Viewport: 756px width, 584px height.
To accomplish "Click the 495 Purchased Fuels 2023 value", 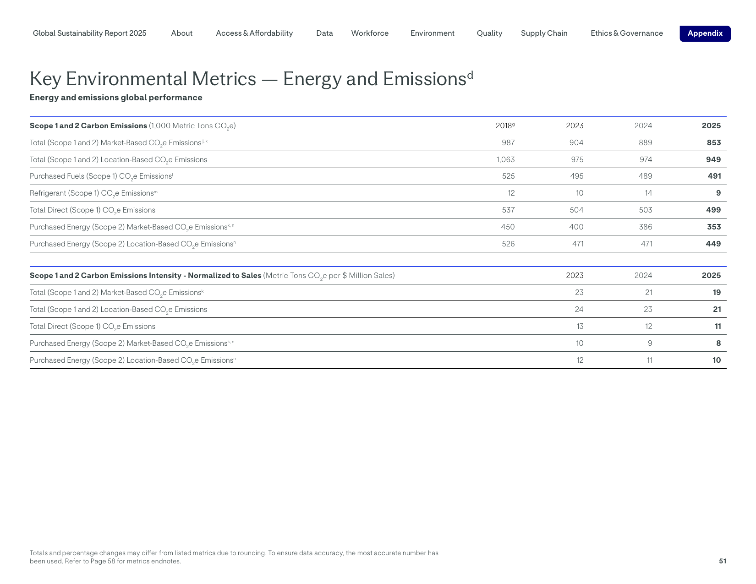I will tap(576, 176).
